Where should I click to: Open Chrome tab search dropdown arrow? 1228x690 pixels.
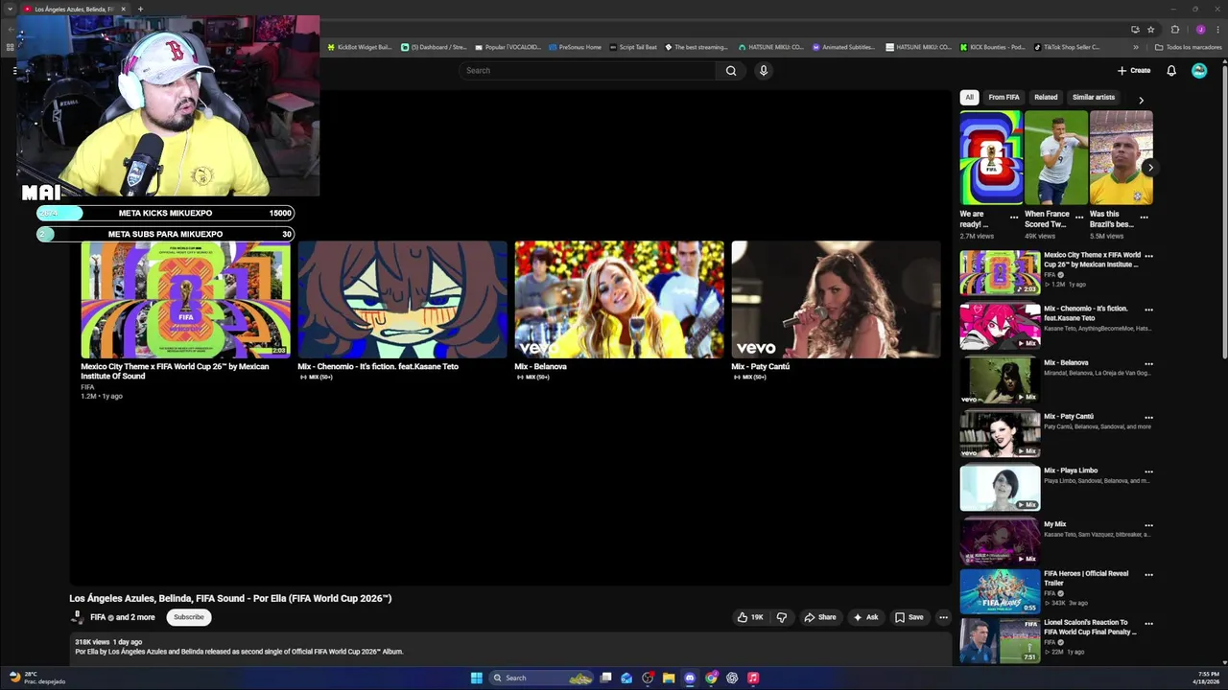(x=11, y=9)
